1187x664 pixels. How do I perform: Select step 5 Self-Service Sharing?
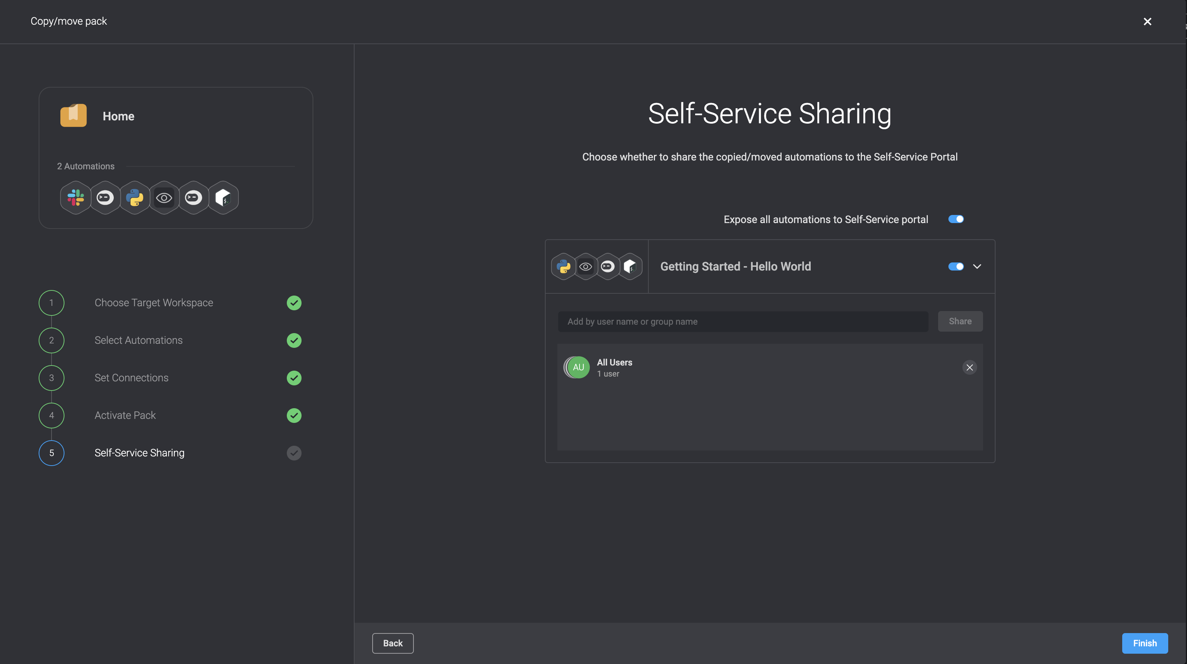click(139, 453)
